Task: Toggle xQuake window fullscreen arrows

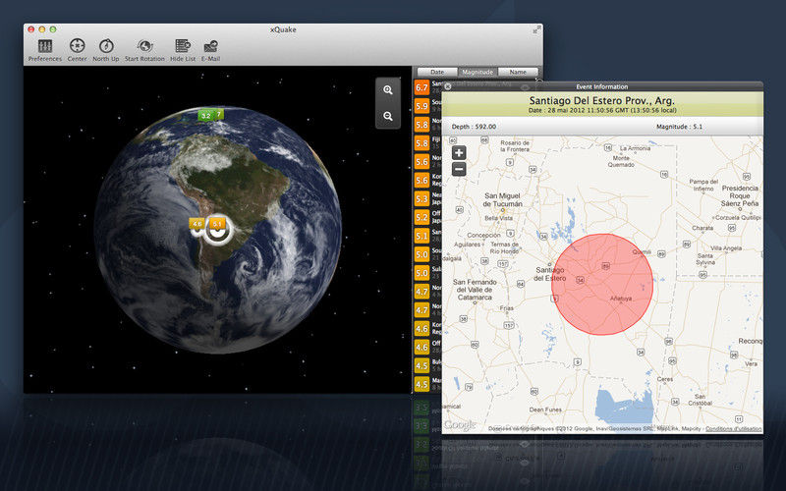Action: (535, 30)
